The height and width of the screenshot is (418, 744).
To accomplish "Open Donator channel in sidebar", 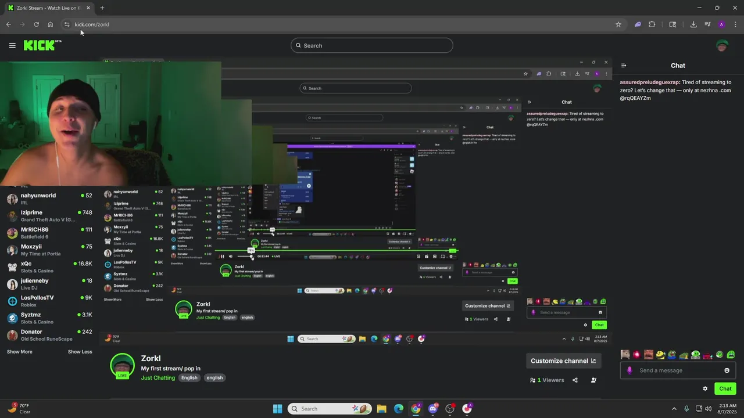I will 49,335.
